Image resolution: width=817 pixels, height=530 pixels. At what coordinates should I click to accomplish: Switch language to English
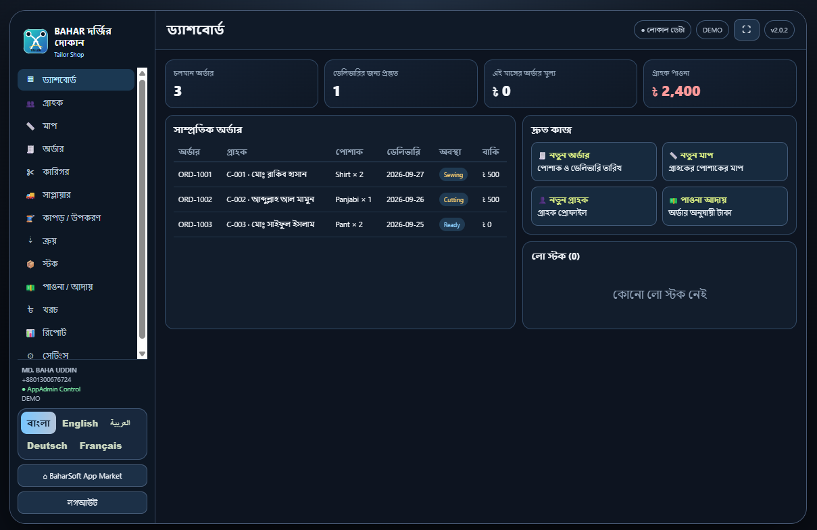pyautogui.click(x=80, y=423)
